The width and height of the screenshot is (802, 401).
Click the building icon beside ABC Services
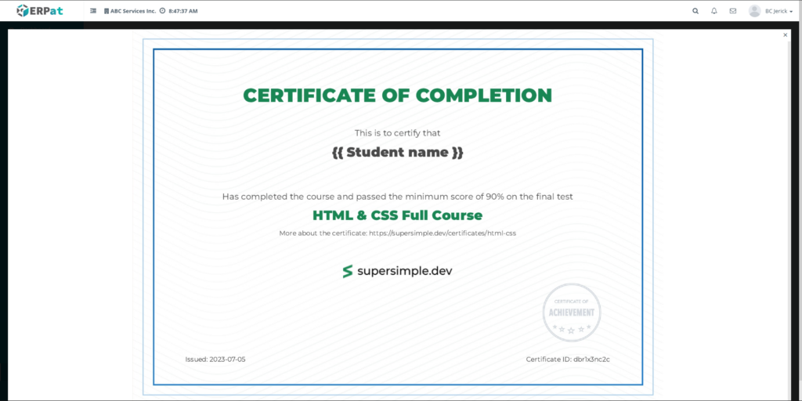pyautogui.click(x=107, y=11)
